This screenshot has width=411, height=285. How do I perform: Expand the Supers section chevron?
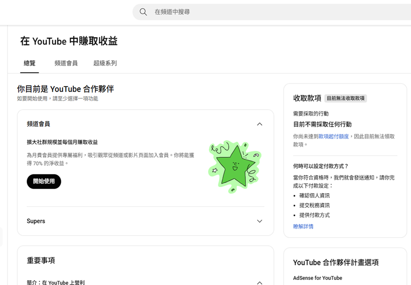[x=260, y=221]
